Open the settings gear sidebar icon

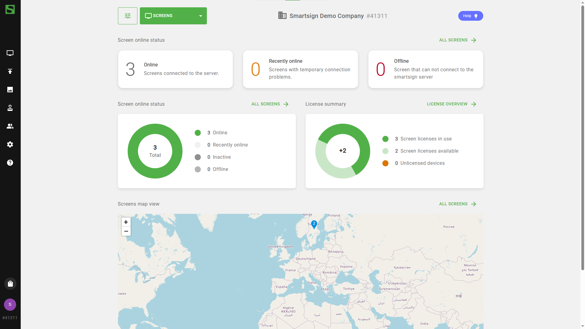tap(10, 144)
